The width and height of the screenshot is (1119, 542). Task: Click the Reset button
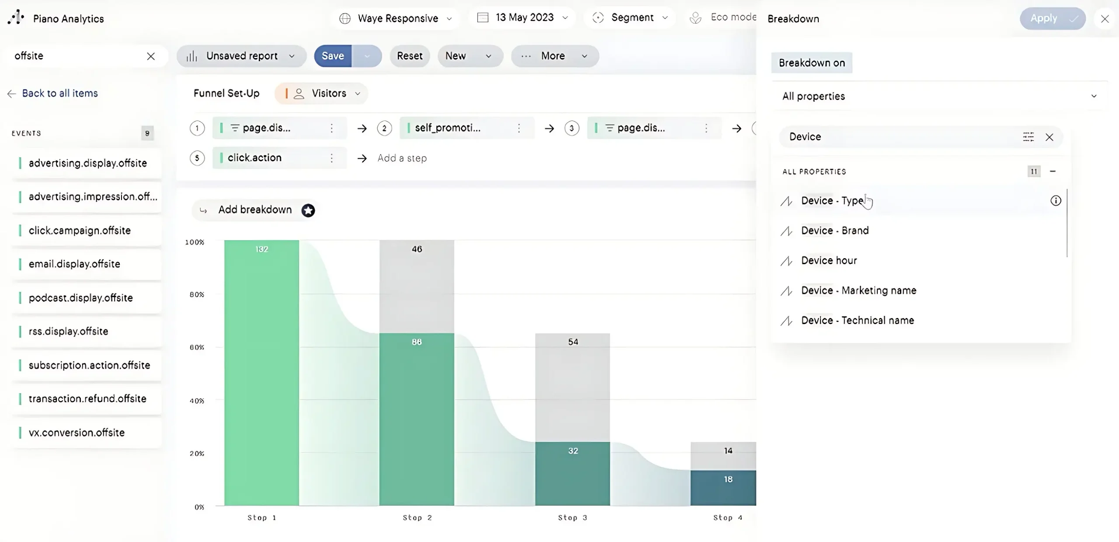(409, 56)
